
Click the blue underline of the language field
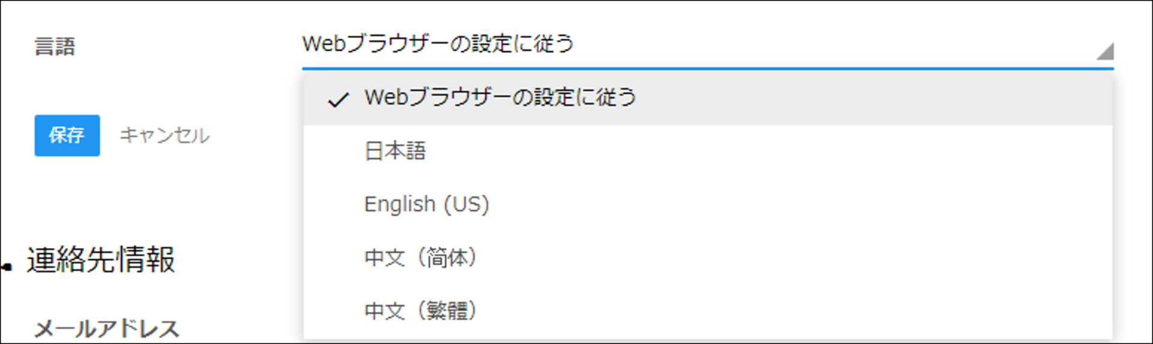(x=707, y=68)
